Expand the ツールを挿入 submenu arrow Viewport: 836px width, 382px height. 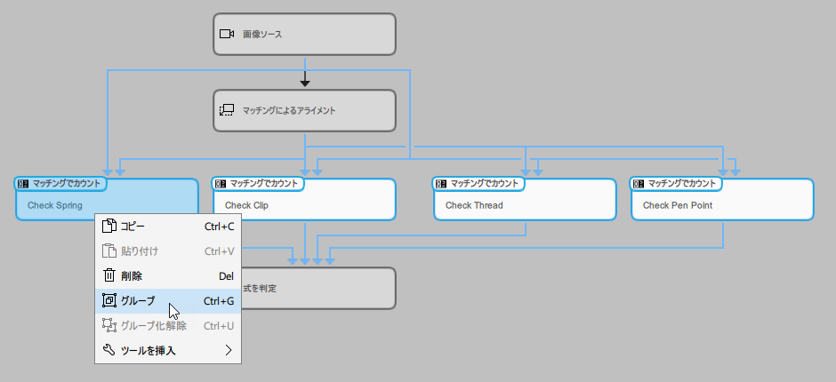pyautogui.click(x=229, y=351)
